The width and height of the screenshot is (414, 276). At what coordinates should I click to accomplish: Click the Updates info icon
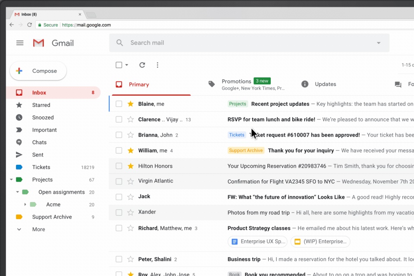pyautogui.click(x=305, y=84)
